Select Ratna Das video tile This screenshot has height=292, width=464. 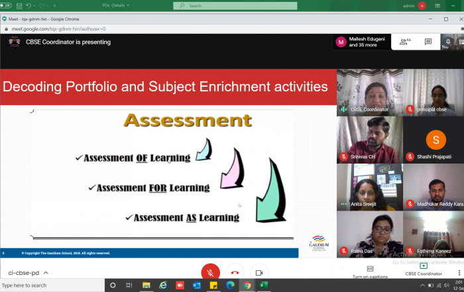(370, 234)
